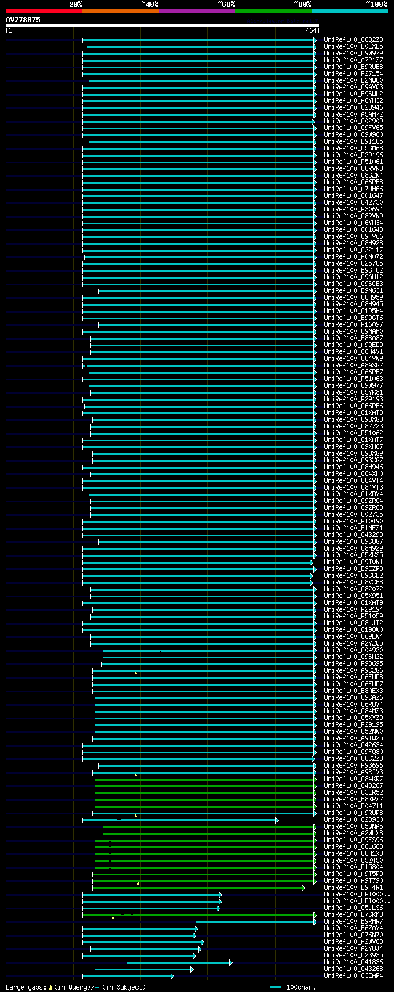Viewport: 394px width, 992px height.
Task: Select the UniRef100_B9I1U5 label
Action: pyautogui.click(x=353, y=141)
